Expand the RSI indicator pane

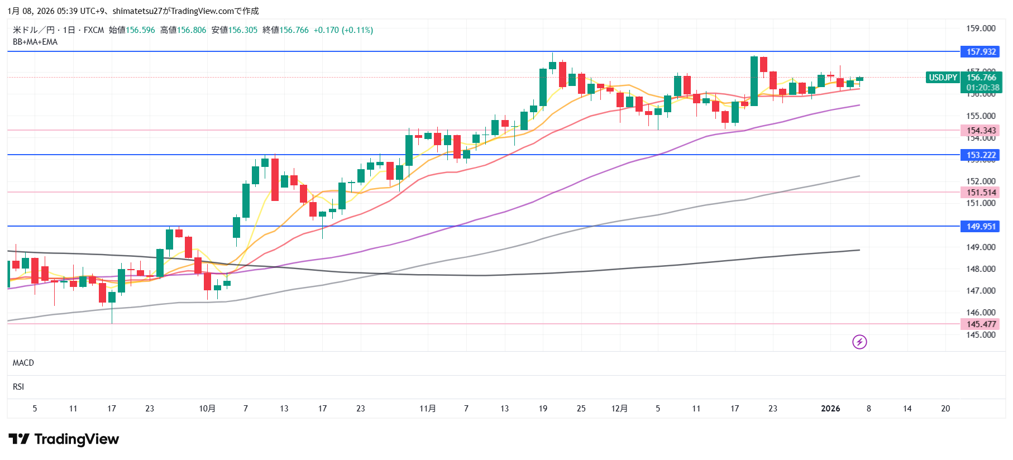click(x=18, y=387)
